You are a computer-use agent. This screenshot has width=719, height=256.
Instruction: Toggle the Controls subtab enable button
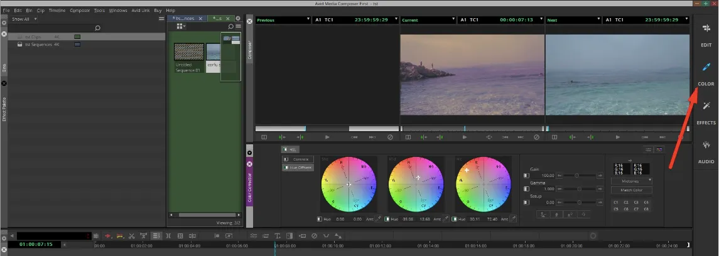[x=286, y=159]
